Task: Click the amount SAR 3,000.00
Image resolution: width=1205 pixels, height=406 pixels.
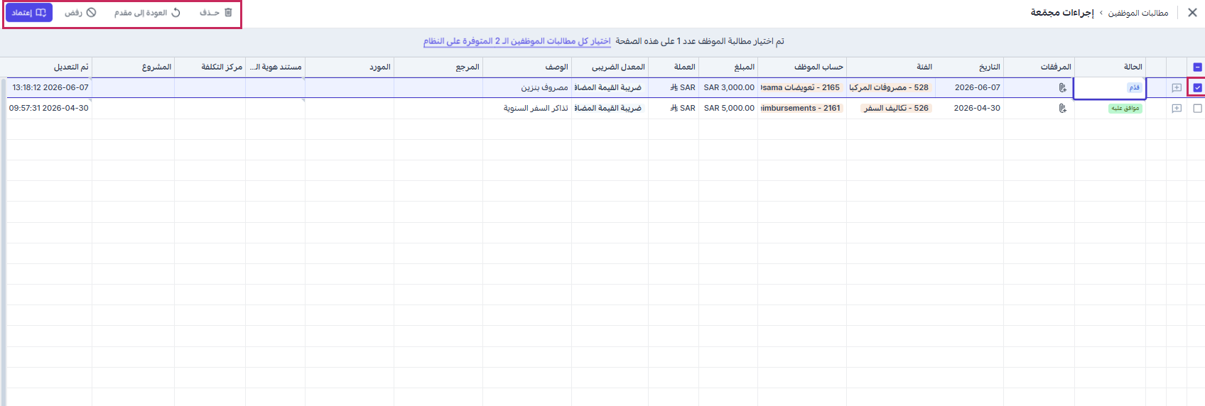Action: coord(728,88)
